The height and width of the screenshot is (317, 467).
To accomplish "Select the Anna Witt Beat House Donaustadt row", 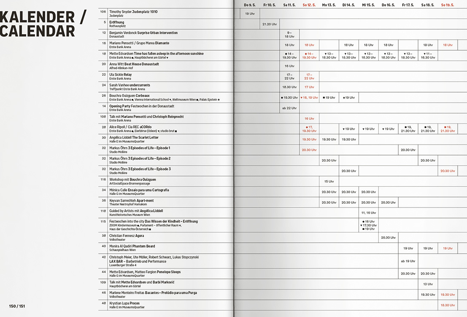I will pos(134,64).
